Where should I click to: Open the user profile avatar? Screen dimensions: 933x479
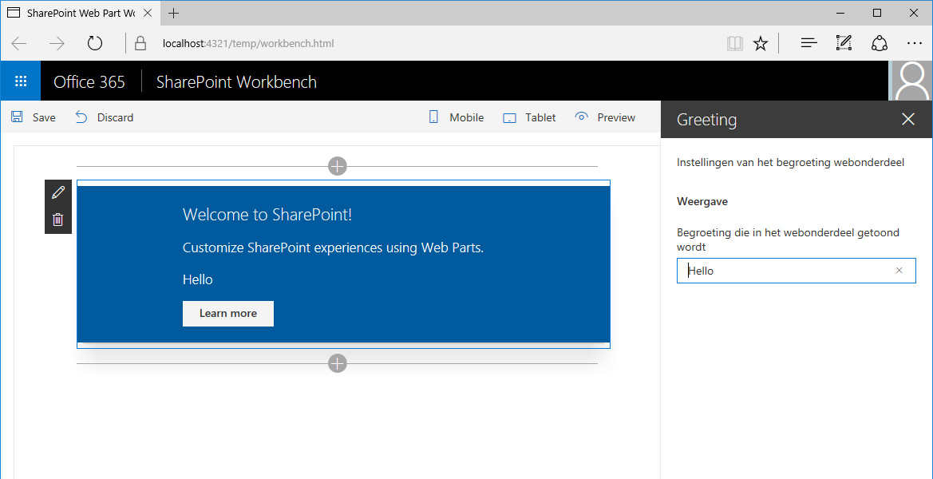pyautogui.click(x=911, y=80)
